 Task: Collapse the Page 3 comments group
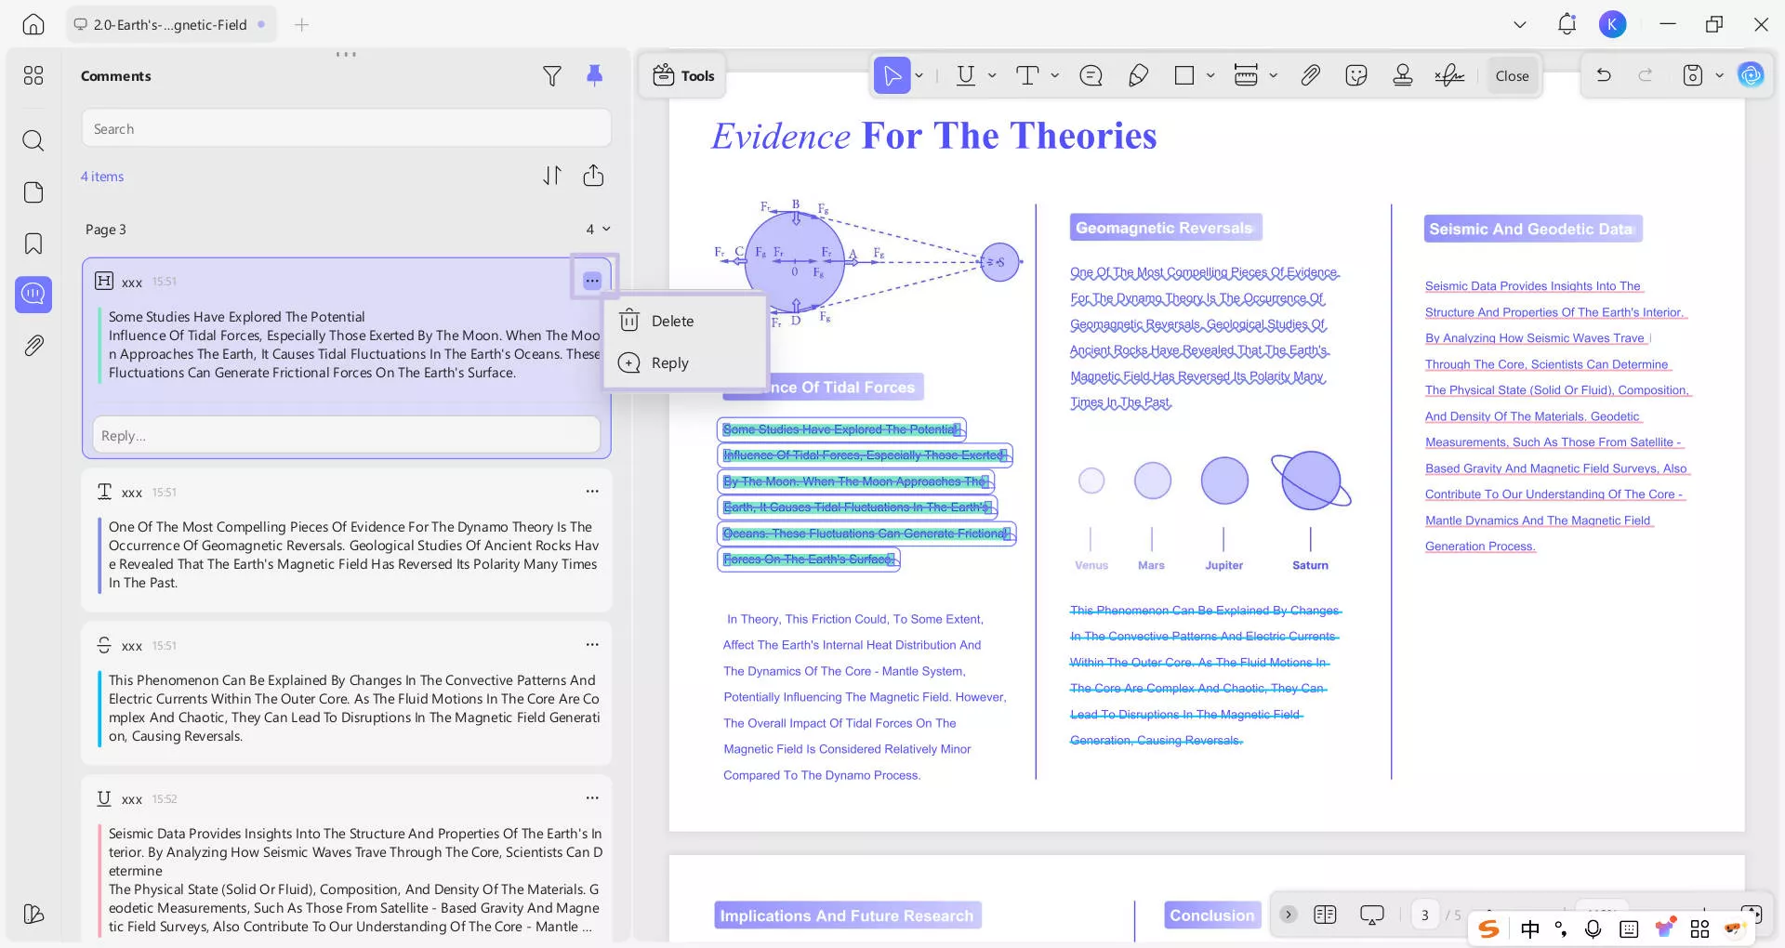pyautogui.click(x=606, y=230)
